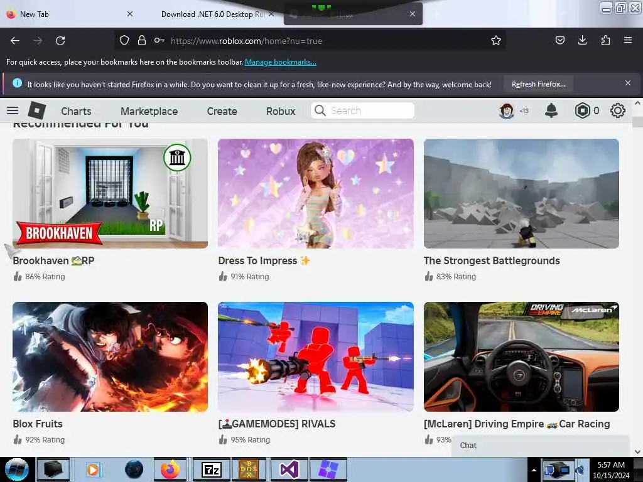
Task: Open the Robux page link
Action: (x=281, y=111)
